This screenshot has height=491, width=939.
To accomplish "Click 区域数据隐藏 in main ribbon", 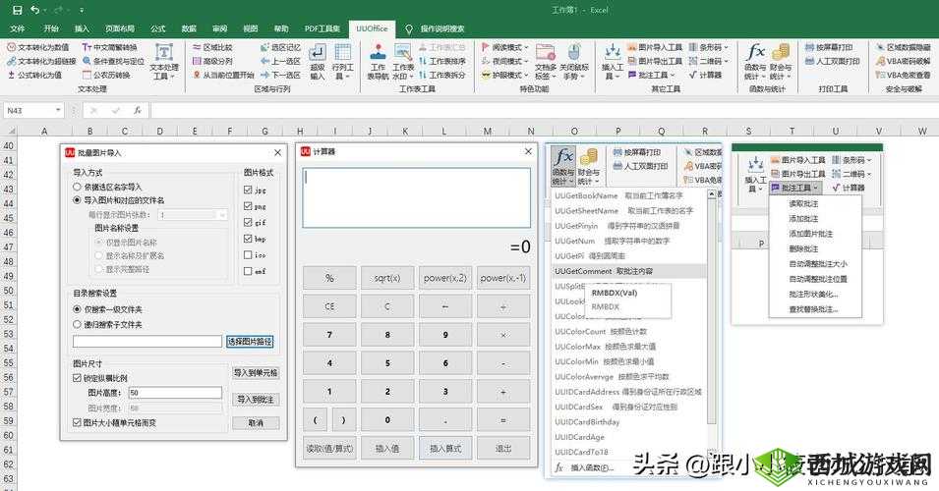I will 903,47.
